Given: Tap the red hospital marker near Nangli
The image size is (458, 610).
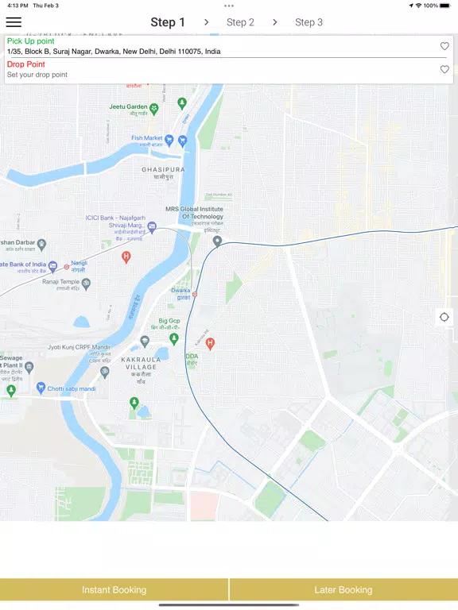Looking at the screenshot, I should [126, 257].
